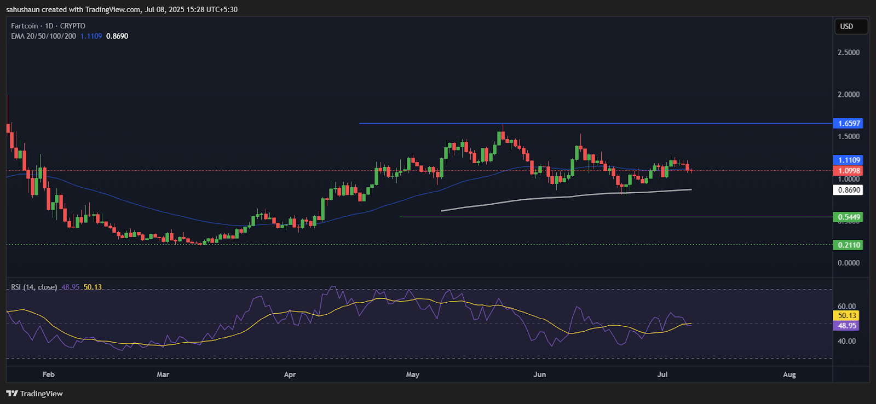Click the 2.5000 price axis label
Viewport: 876px width, 404px height.
848,53
